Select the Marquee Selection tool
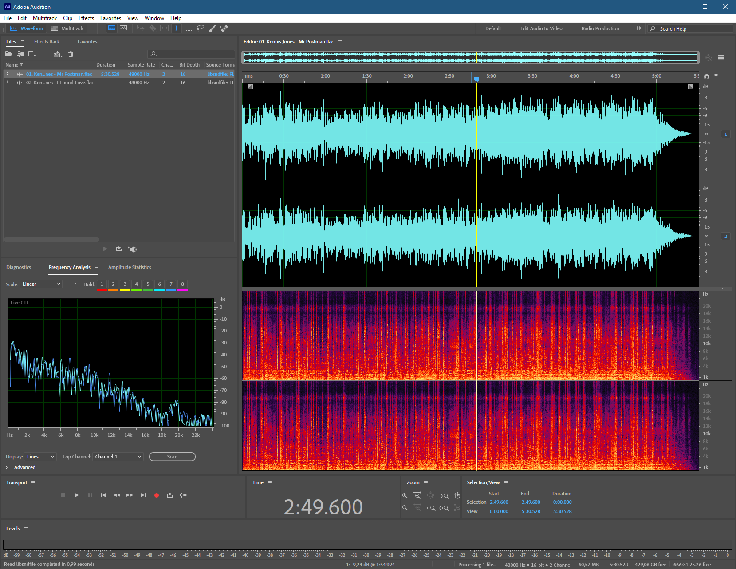Image resolution: width=736 pixels, height=569 pixels. pyautogui.click(x=189, y=28)
